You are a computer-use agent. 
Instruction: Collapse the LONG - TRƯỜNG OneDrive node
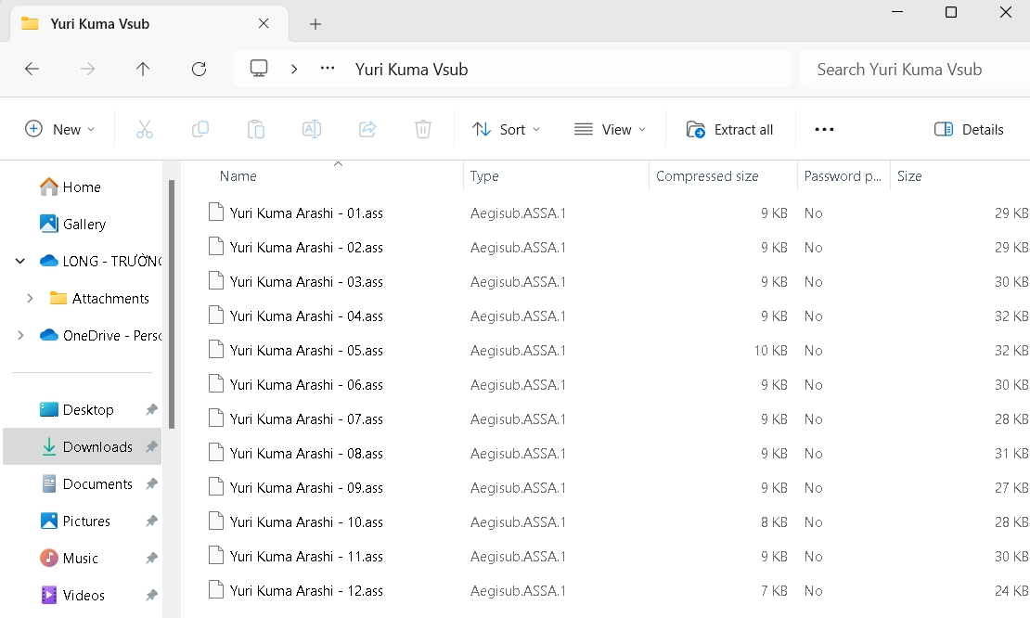point(20,262)
